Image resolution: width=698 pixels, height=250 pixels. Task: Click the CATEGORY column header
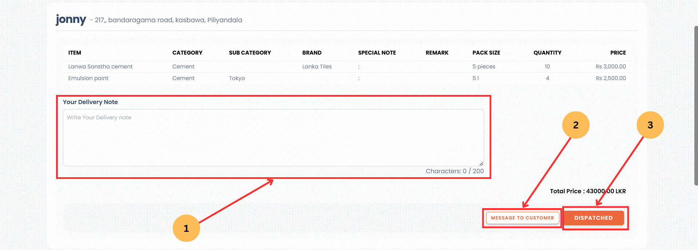(x=187, y=53)
